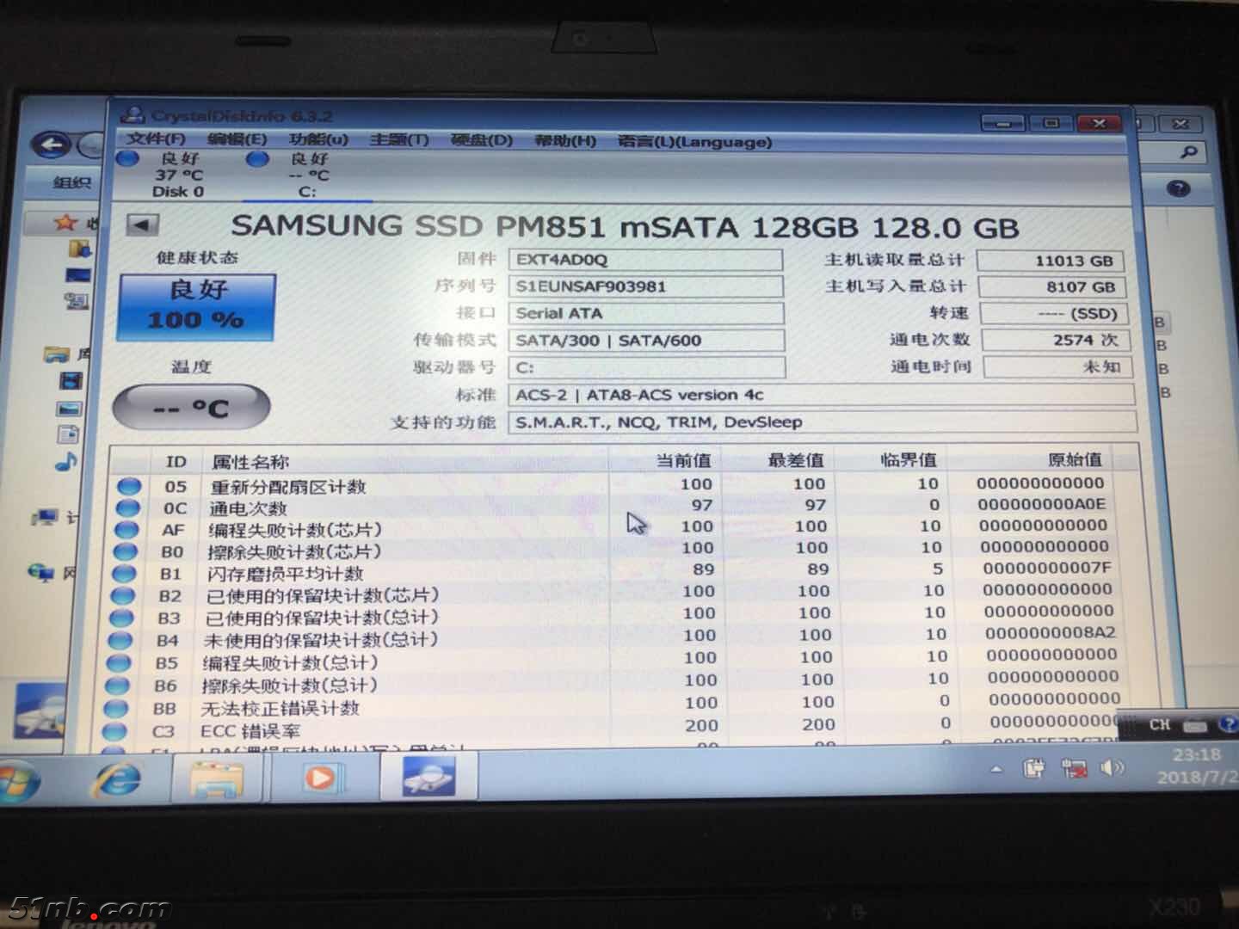Click the CH language bar indicator
1239x929 pixels.
(x=1160, y=724)
